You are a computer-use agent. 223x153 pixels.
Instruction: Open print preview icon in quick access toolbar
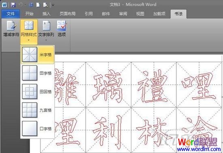(45, 5)
